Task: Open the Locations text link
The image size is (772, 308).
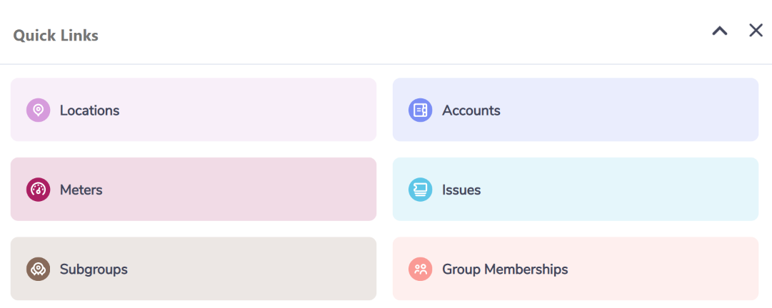Action: pyautogui.click(x=89, y=111)
